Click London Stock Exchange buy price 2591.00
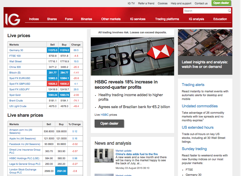Viewport: 241px width, 176px height. (61, 171)
